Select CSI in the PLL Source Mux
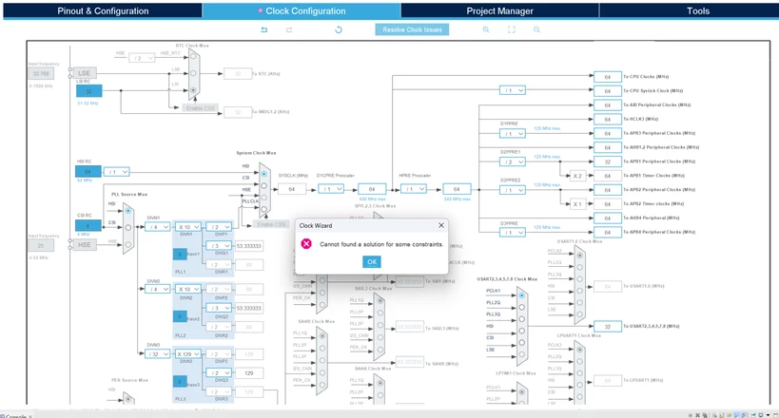779x418 pixels. tap(128, 228)
